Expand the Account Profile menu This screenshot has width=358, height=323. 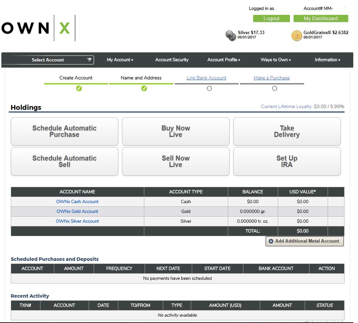[224, 60]
